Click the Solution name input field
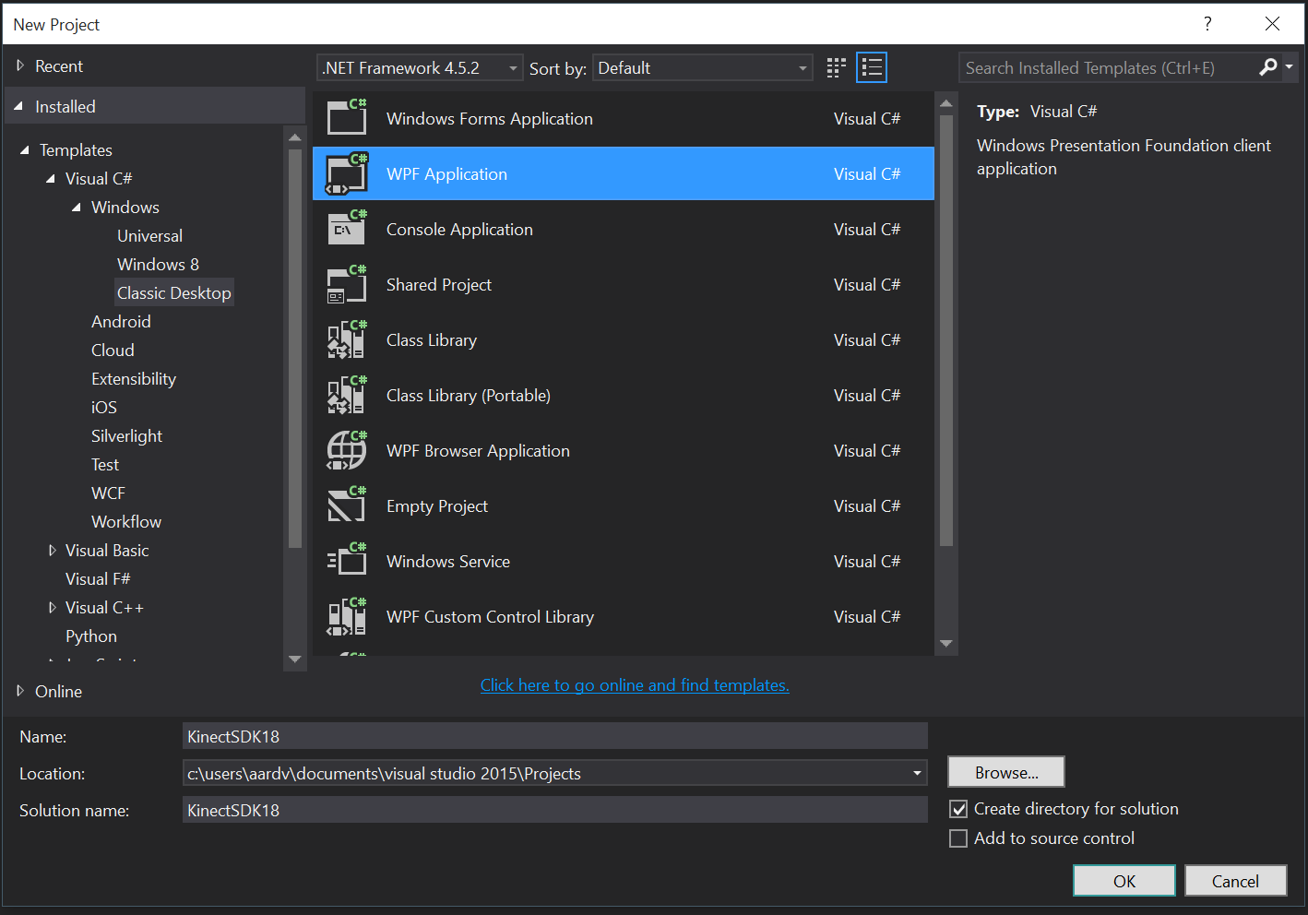The width and height of the screenshot is (1308, 915). coord(553,809)
